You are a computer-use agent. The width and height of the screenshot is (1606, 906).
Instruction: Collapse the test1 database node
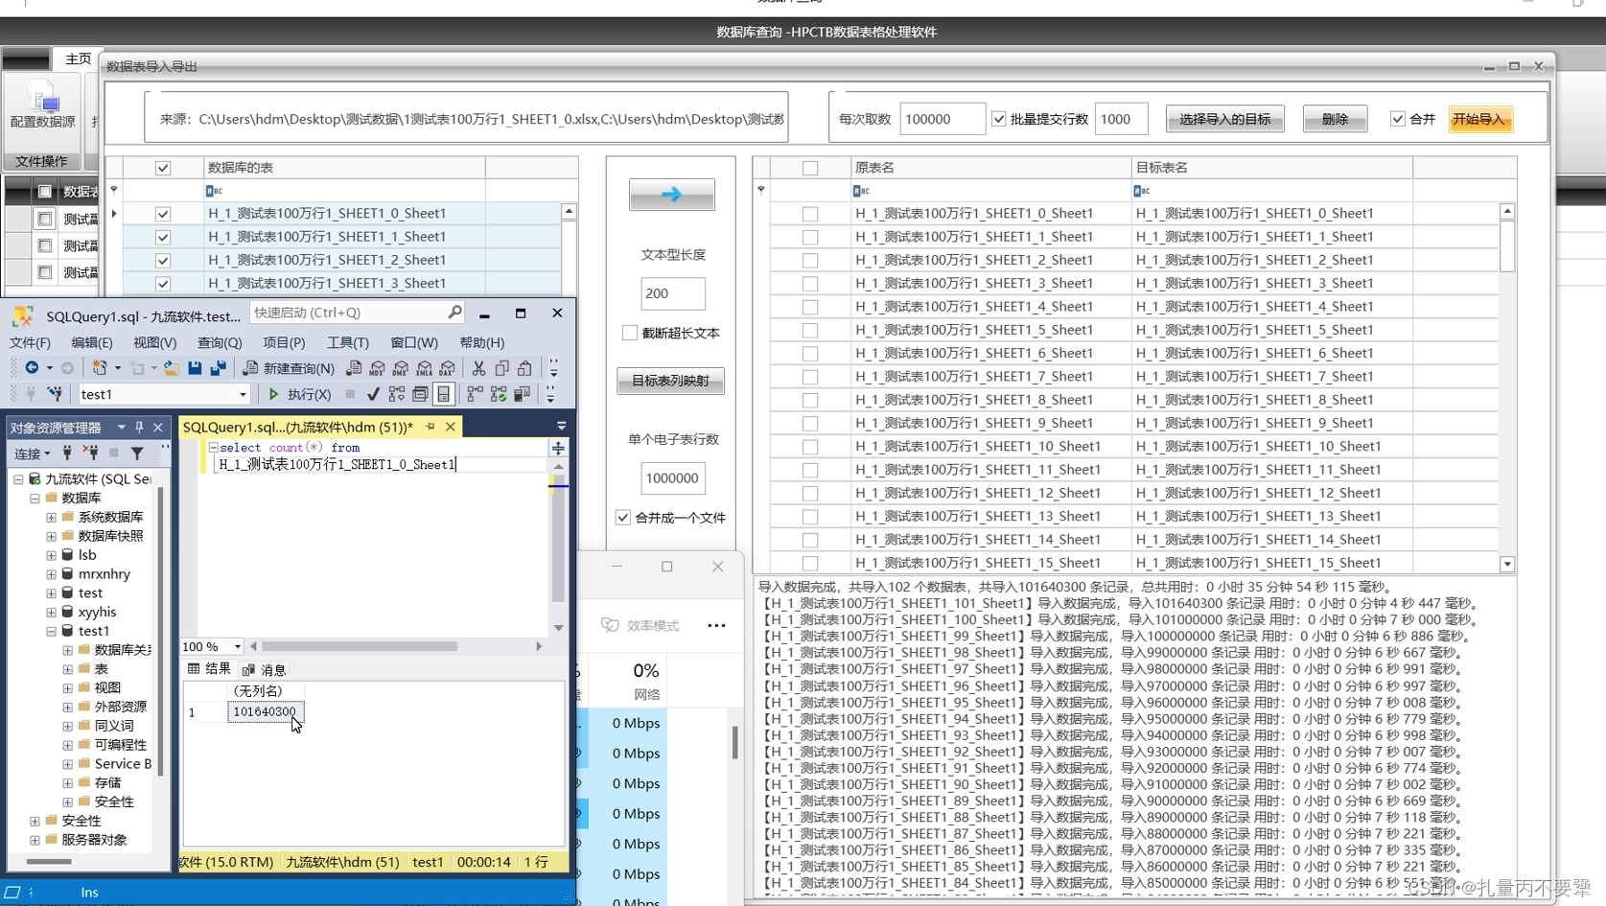tap(51, 631)
